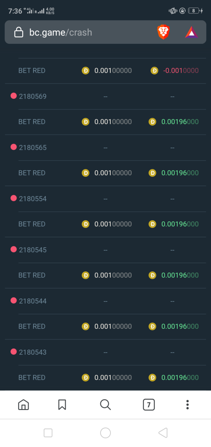Tap the Android back triangle button

163,432
